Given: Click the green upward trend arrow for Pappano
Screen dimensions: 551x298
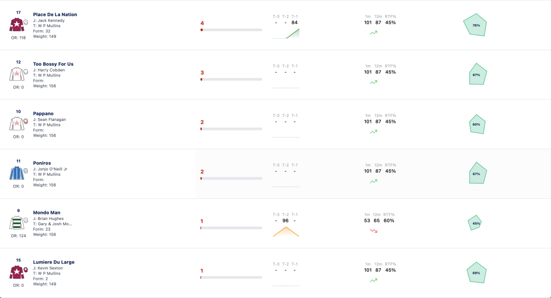Looking at the screenshot, I should pyautogui.click(x=373, y=131).
